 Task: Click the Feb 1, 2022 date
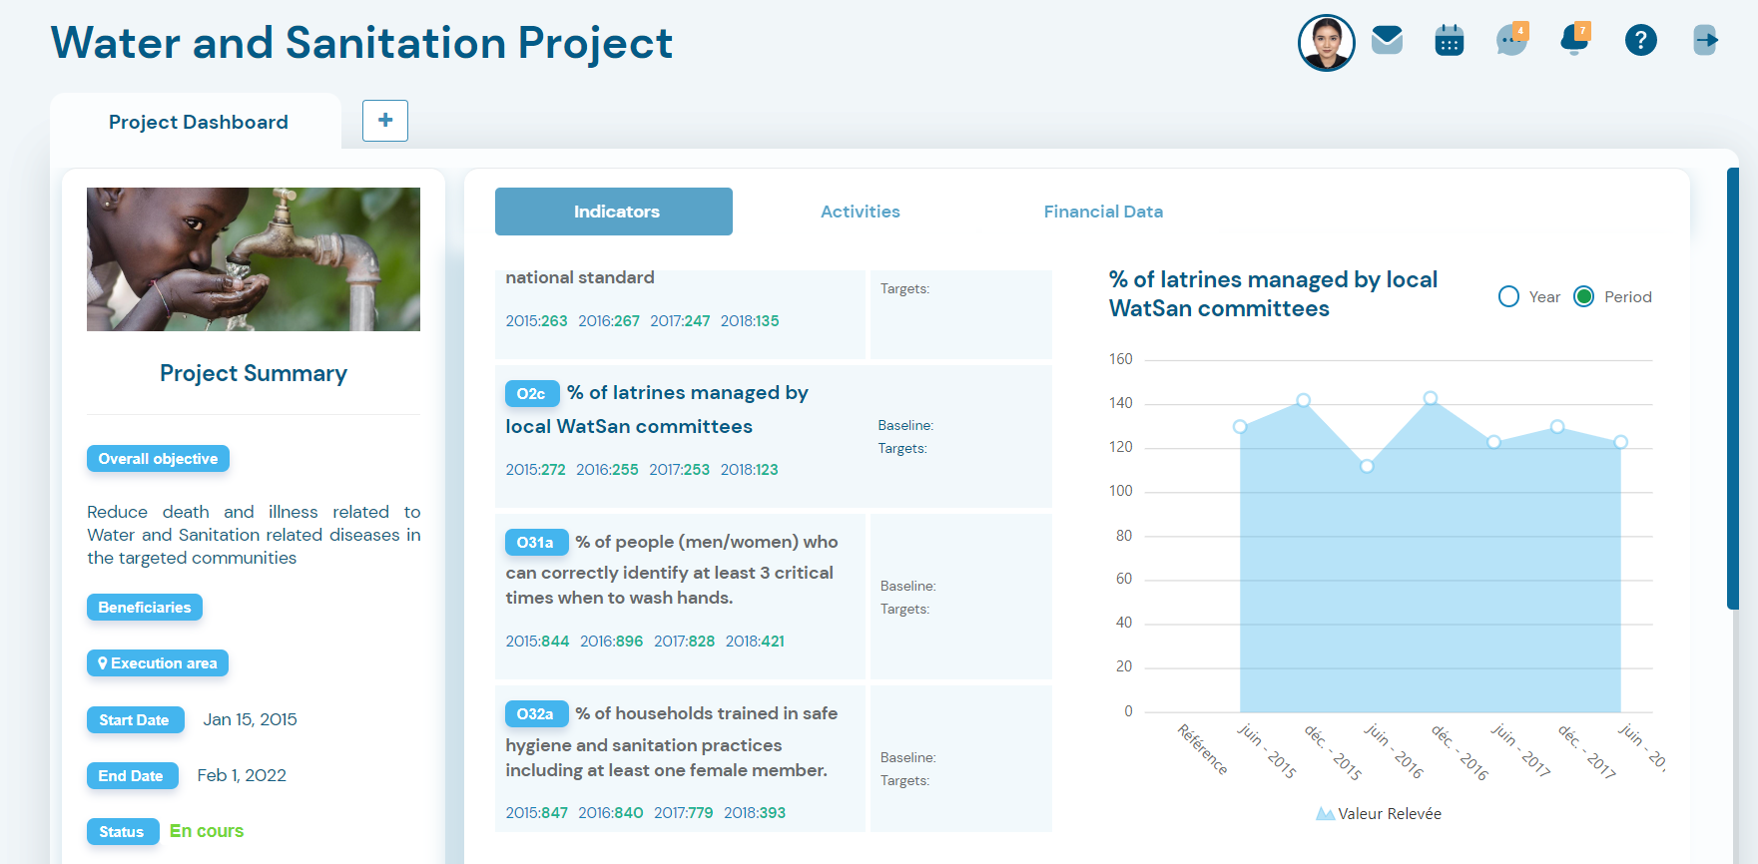click(242, 775)
